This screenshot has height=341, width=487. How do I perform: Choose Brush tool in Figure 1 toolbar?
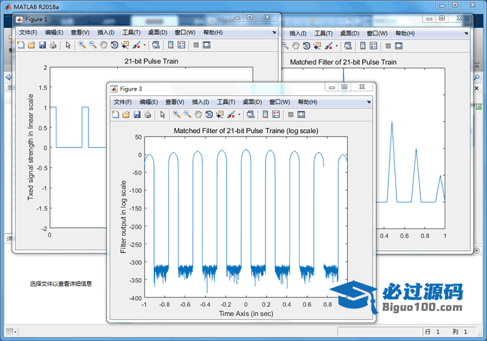(x=136, y=45)
